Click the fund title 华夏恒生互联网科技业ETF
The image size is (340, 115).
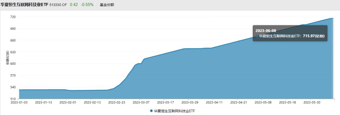click(x=25, y=4)
